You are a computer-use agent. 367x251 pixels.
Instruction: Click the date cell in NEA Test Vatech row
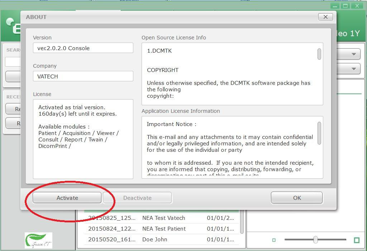(x=220, y=218)
